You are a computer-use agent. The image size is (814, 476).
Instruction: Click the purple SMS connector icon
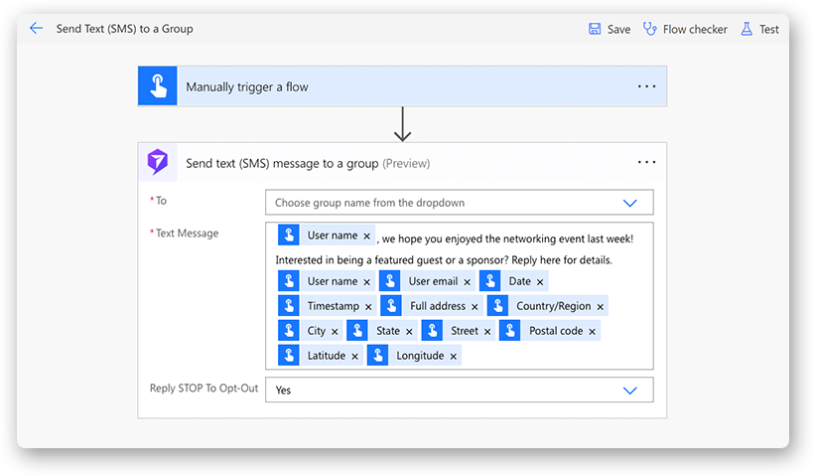158,162
